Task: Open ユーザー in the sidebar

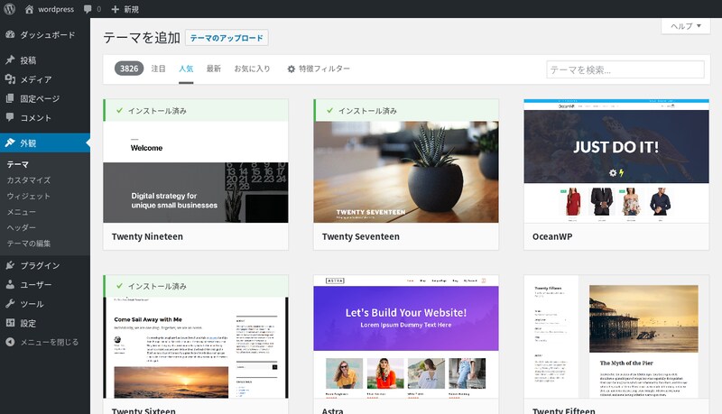Action: pos(35,285)
